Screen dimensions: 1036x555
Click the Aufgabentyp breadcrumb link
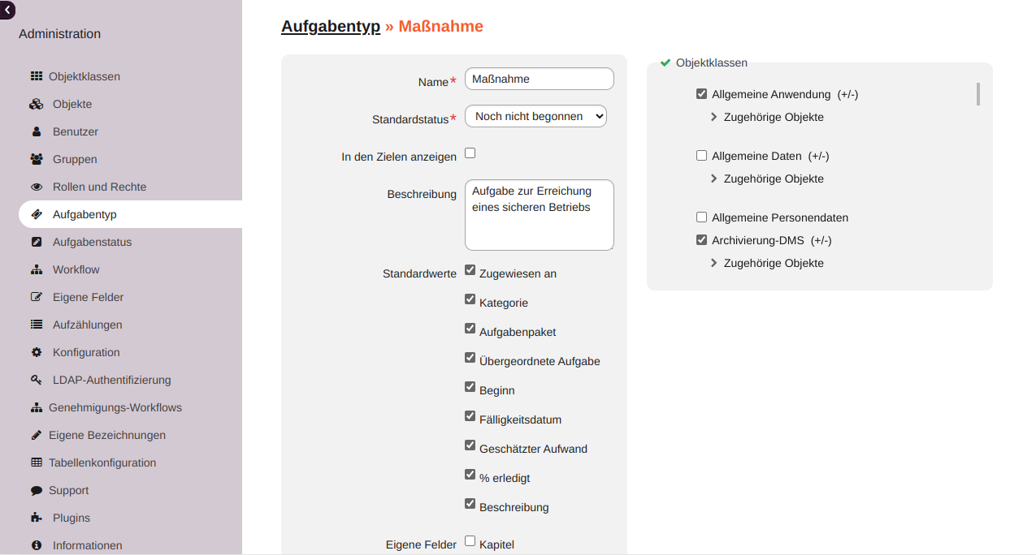330,26
